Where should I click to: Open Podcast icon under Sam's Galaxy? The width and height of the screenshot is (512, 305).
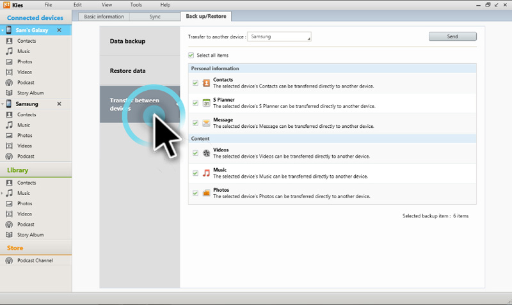pyautogui.click(x=9, y=82)
